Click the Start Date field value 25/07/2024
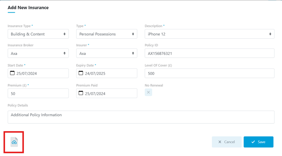 (x=27, y=74)
